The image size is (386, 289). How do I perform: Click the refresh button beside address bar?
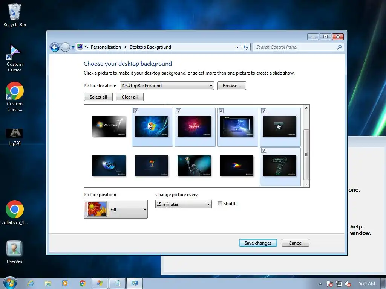click(x=246, y=47)
